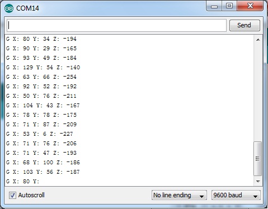Minimize the COM14 window

point(214,7)
